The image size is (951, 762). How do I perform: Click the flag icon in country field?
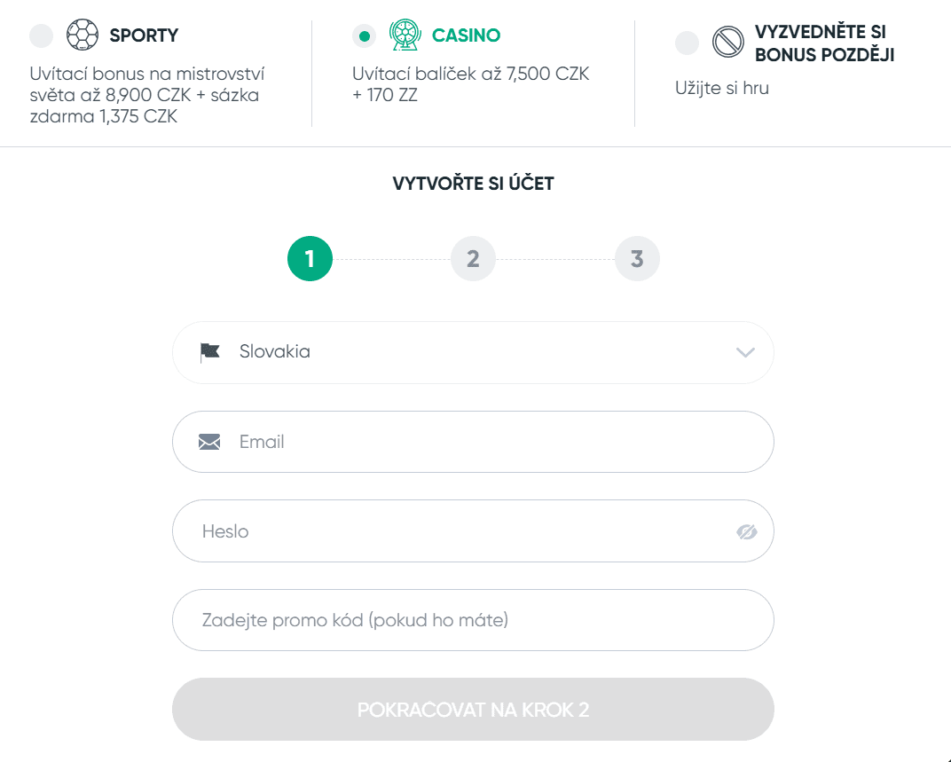point(210,352)
